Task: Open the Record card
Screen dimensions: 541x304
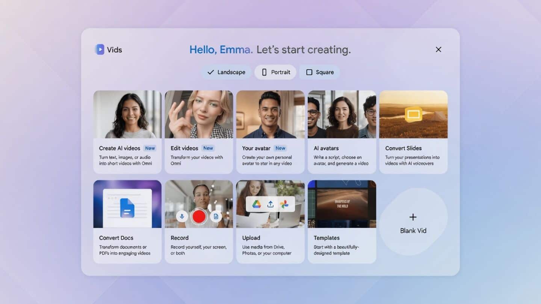Action: 199,222
